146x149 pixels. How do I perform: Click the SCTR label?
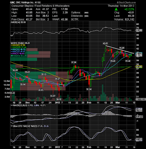pyautogui.click(x=75, y=19)
